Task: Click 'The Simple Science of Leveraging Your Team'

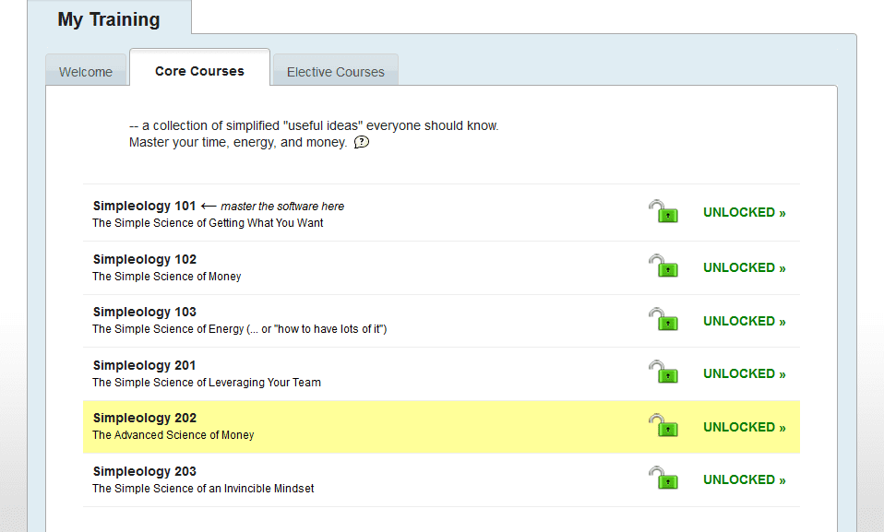Action: tap(207, 382)
